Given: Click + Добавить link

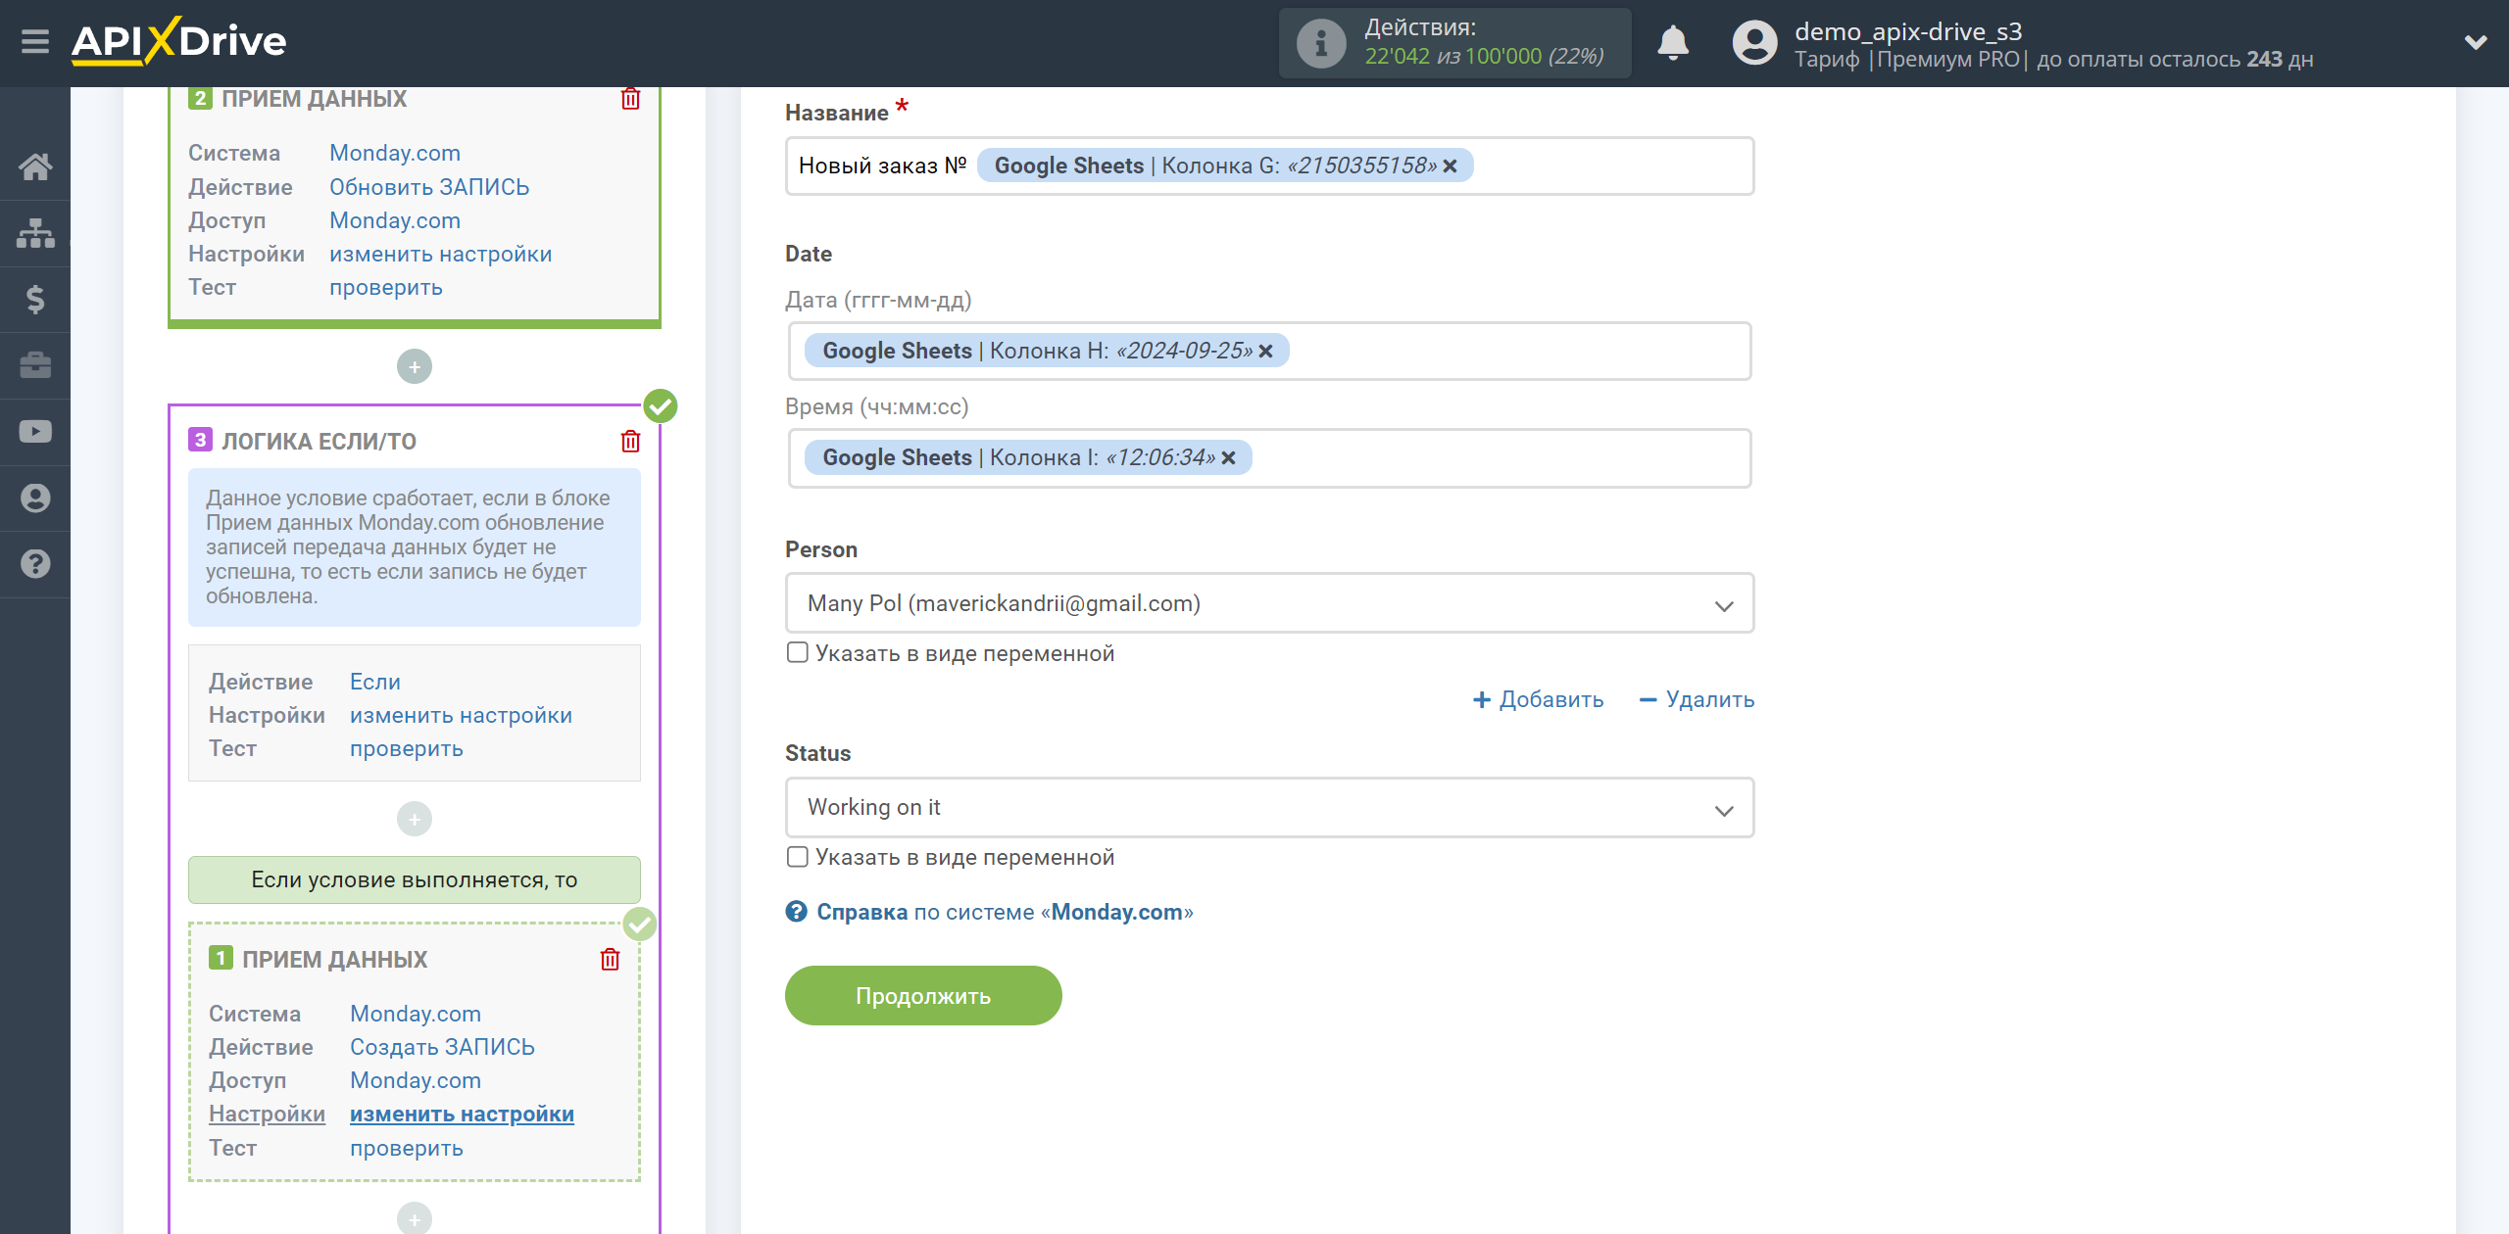Looking at the screenshot, I should 1538,699.
